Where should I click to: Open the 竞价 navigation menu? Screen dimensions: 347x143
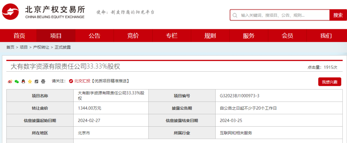click(x=133, y=36)
